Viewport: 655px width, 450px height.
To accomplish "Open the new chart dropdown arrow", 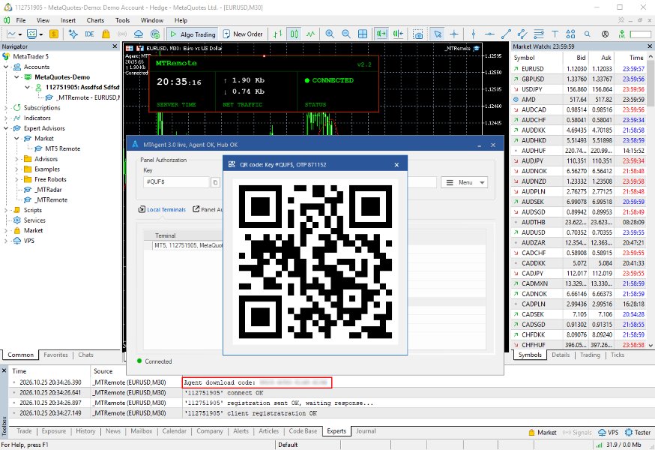I will pos(20,34).
